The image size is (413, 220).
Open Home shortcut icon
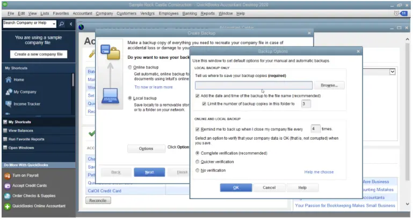pos(9,80)
